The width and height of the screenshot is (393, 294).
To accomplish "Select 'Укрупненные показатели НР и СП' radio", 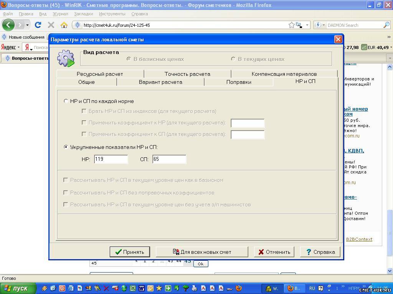I will coord(66,147).
